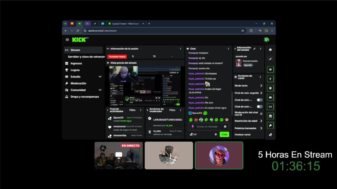This screenshot has width=337, height=189.
Task: Click the note icon in right rail
Action: pos(270,88)
